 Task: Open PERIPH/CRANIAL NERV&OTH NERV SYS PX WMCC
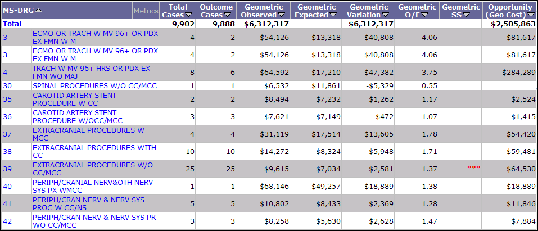[92, 186]
